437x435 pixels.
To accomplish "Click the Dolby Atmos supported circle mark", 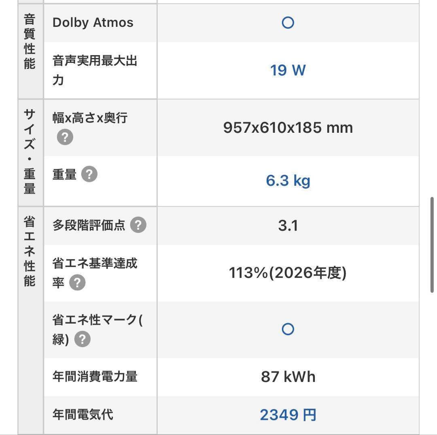I will pos(288,22).
